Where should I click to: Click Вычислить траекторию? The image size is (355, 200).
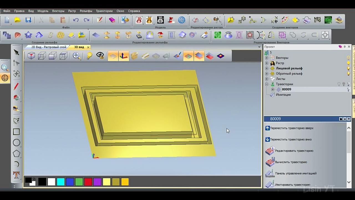[x=291, y=162]
